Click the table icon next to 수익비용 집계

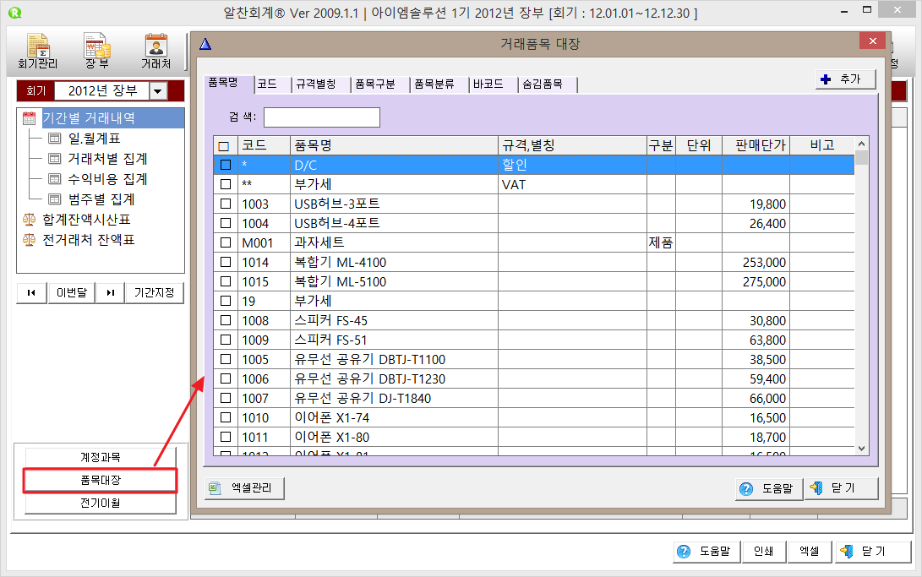point(55,178)
